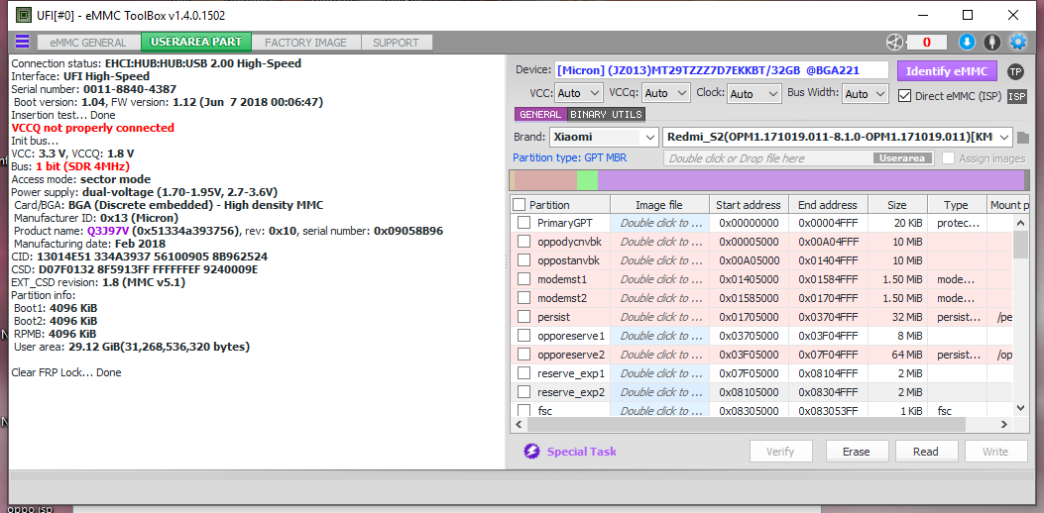Viewport: 1044px width, 513px height.
Task: Click the TP test point icon
Action: (x=1015, y=71)
